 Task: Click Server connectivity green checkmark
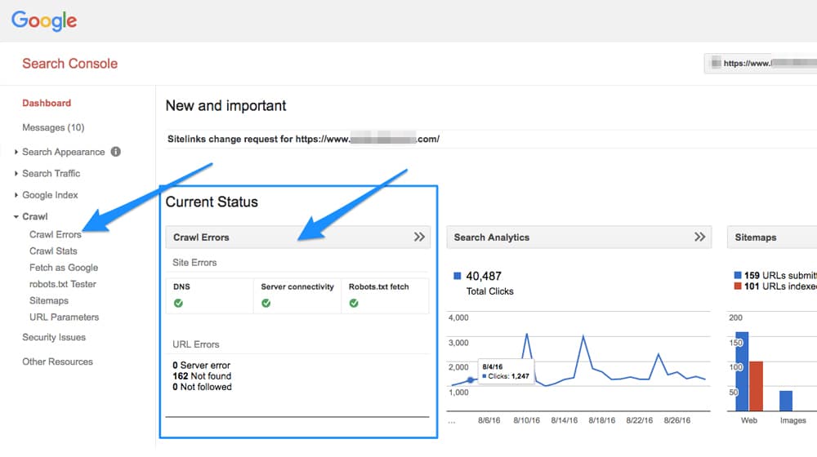coord(266,303)
